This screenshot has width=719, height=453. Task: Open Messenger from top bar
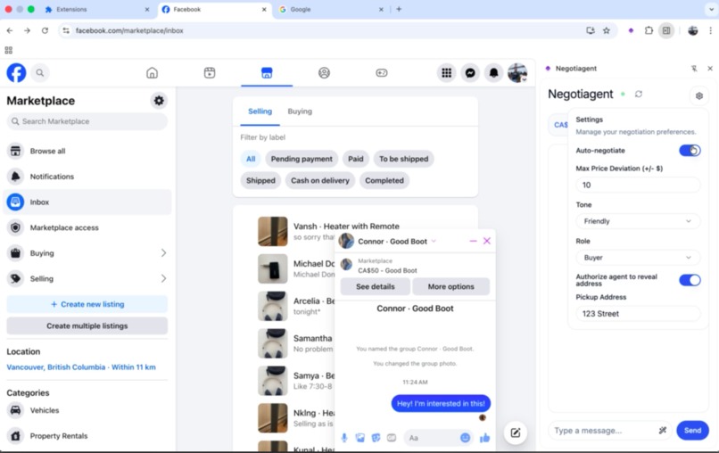(x=470, y=73)
